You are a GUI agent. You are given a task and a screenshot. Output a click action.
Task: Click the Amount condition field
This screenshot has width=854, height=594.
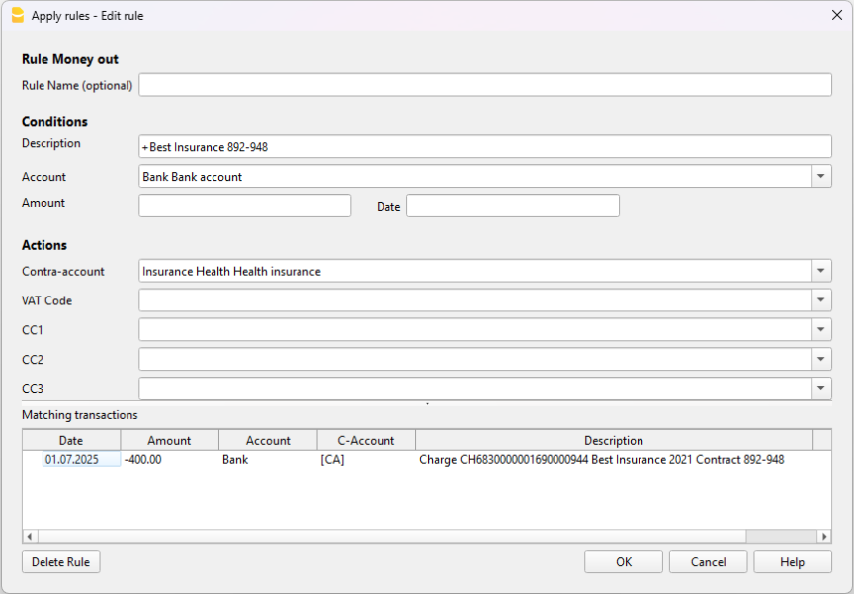244,206
